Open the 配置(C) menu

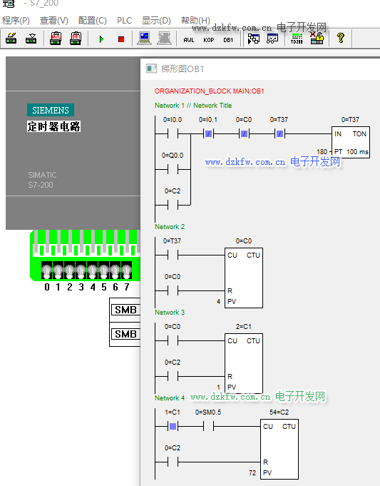92,21
